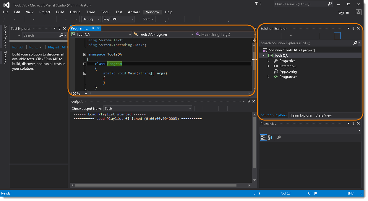The height and width of the screenshot is (201, 368).
Task: Collapse the class Program code block
Action: [x=85, y=64]
